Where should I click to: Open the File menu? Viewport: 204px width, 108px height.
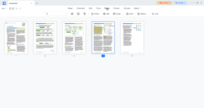(x=3, y=9)
